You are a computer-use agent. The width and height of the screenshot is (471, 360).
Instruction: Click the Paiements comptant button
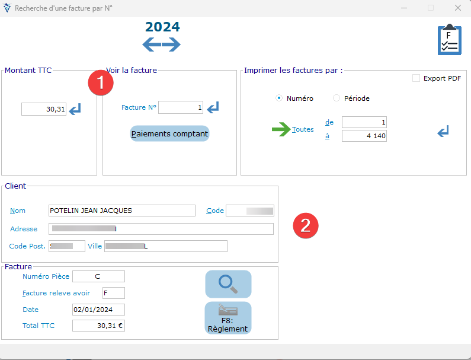[169, 133]
